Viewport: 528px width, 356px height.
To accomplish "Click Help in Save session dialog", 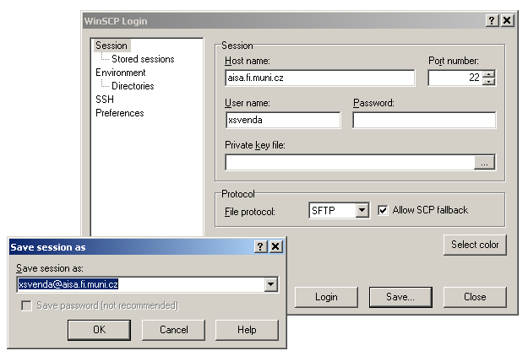I will click(247, 330).
